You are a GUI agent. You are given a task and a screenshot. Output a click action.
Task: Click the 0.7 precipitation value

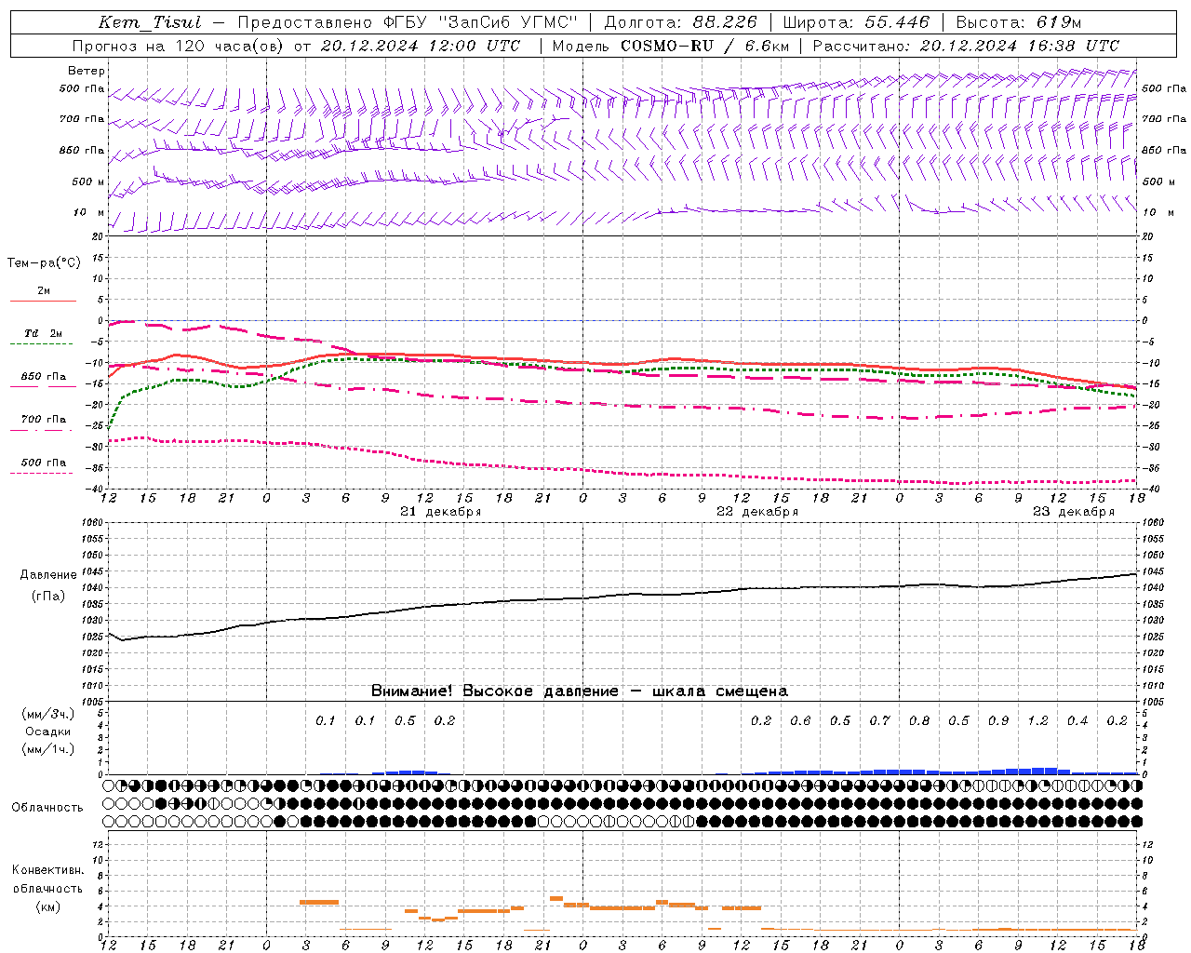(879, 720)
